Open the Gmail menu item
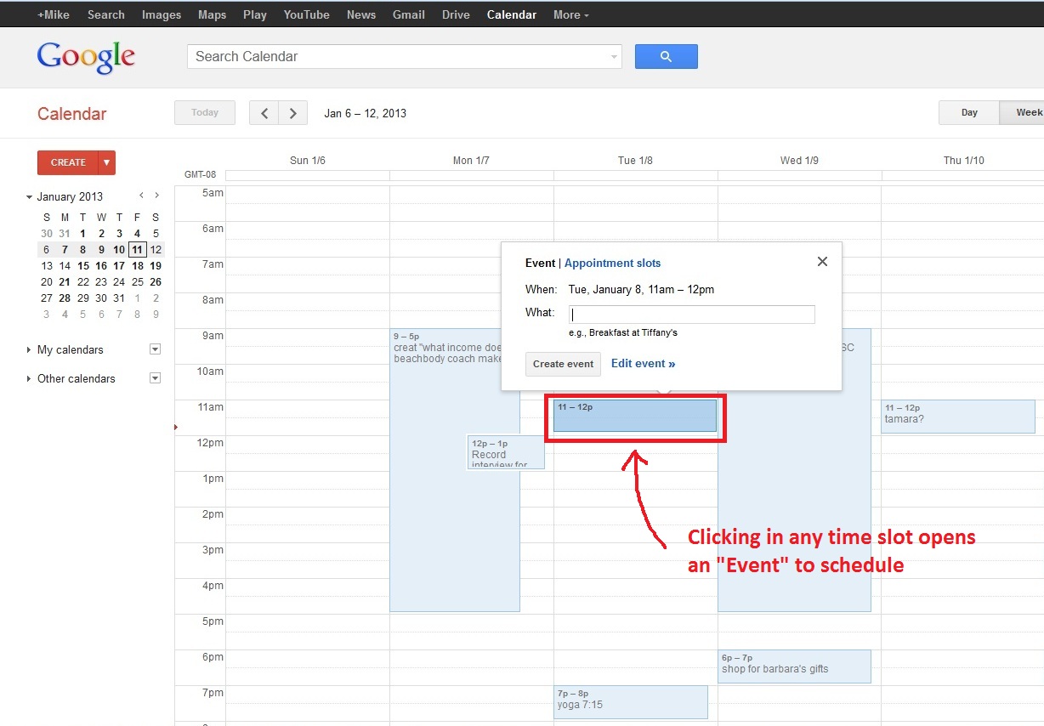1044x726 pixels. 408,14
